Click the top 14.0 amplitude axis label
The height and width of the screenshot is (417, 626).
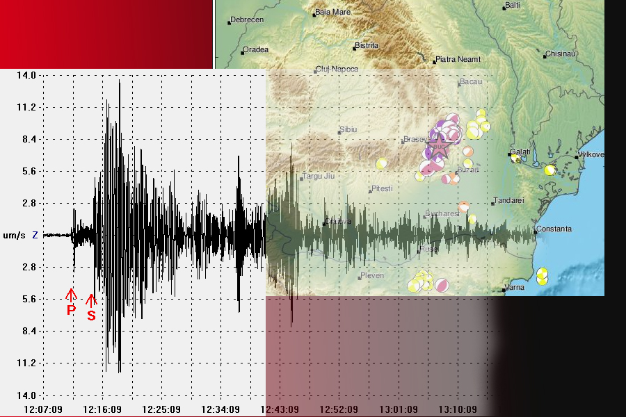[26, 75]
